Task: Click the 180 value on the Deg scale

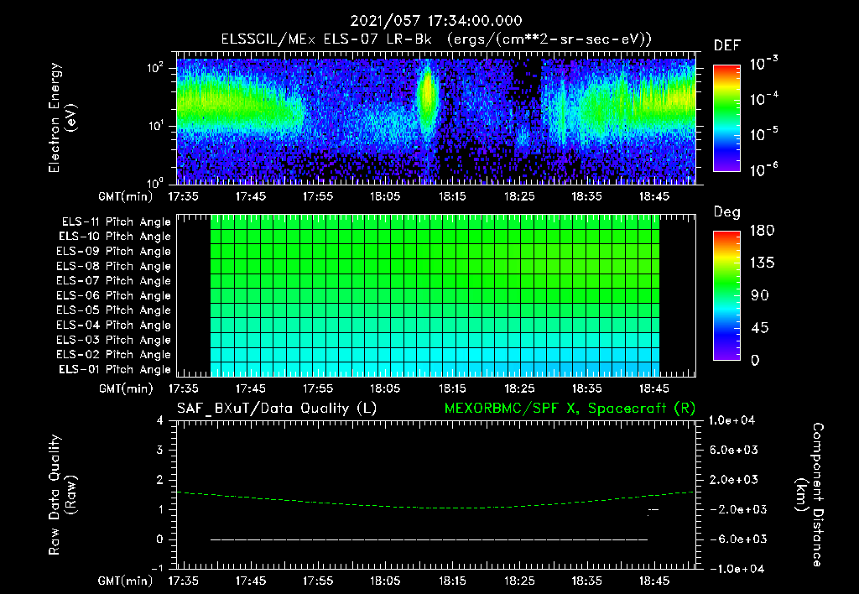Action: coord(762,231)
